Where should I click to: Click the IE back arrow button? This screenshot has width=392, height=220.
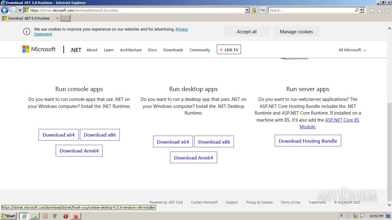(x=5, y=10)
